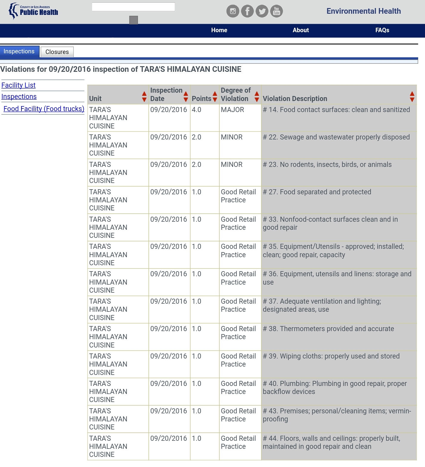
Task: Open the Facebook social icon
Action: tap(247, 11)
